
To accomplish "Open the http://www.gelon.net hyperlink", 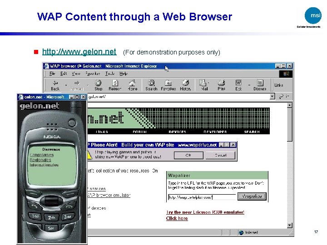I will pos(79,52).
